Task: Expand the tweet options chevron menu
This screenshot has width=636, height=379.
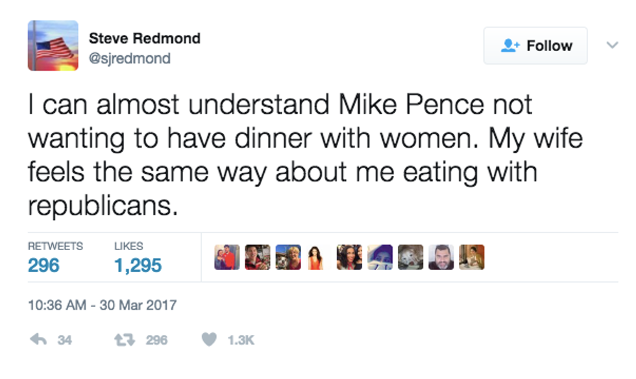Action: pos(611,45)
